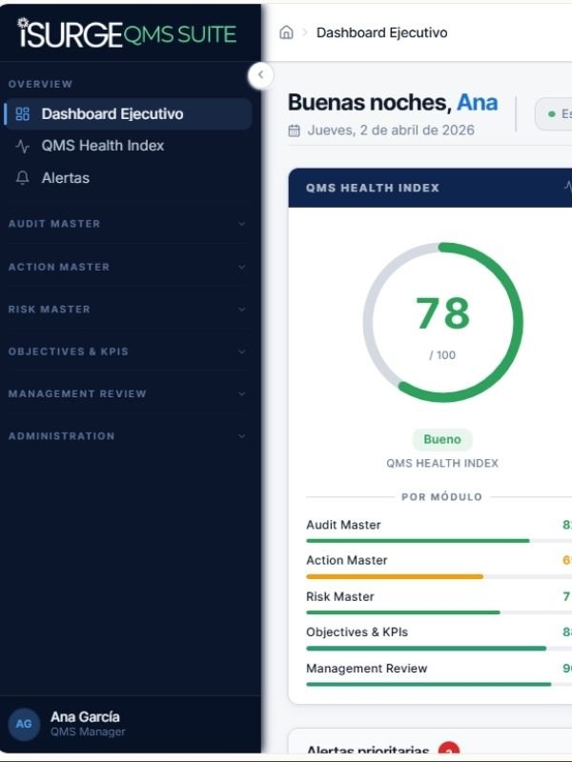Click the Ana García user name

[85, 717]
